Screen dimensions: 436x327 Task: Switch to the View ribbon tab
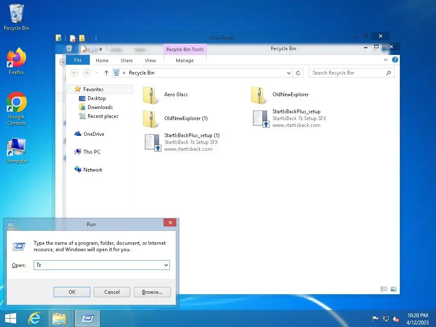(x=150, y=60)
